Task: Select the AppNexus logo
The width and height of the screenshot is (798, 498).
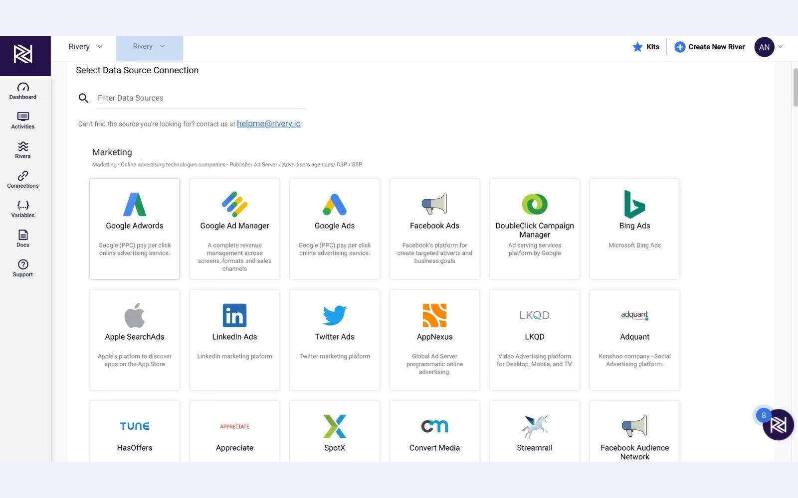Action: coord(434,315)
